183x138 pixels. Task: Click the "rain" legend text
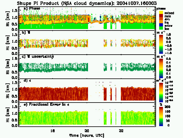168,16
